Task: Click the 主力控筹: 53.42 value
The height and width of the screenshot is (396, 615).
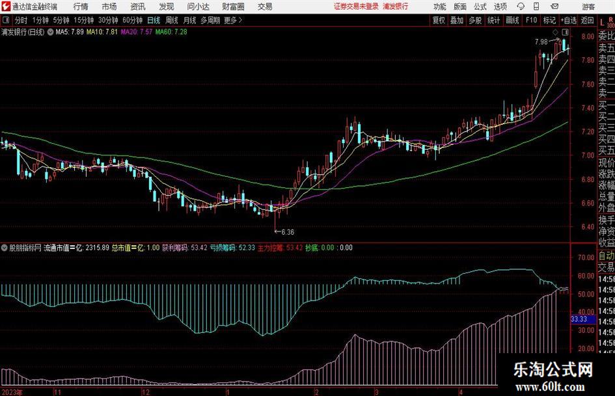Action: (x=280, y=248)
